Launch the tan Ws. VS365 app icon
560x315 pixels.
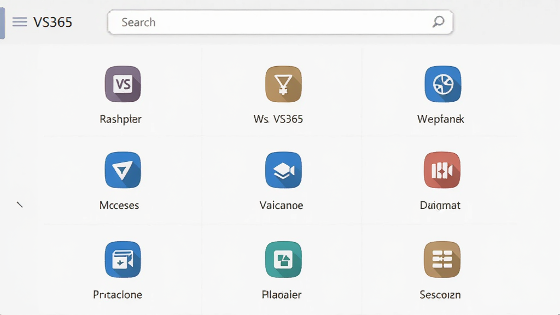[x=284, y=84]
